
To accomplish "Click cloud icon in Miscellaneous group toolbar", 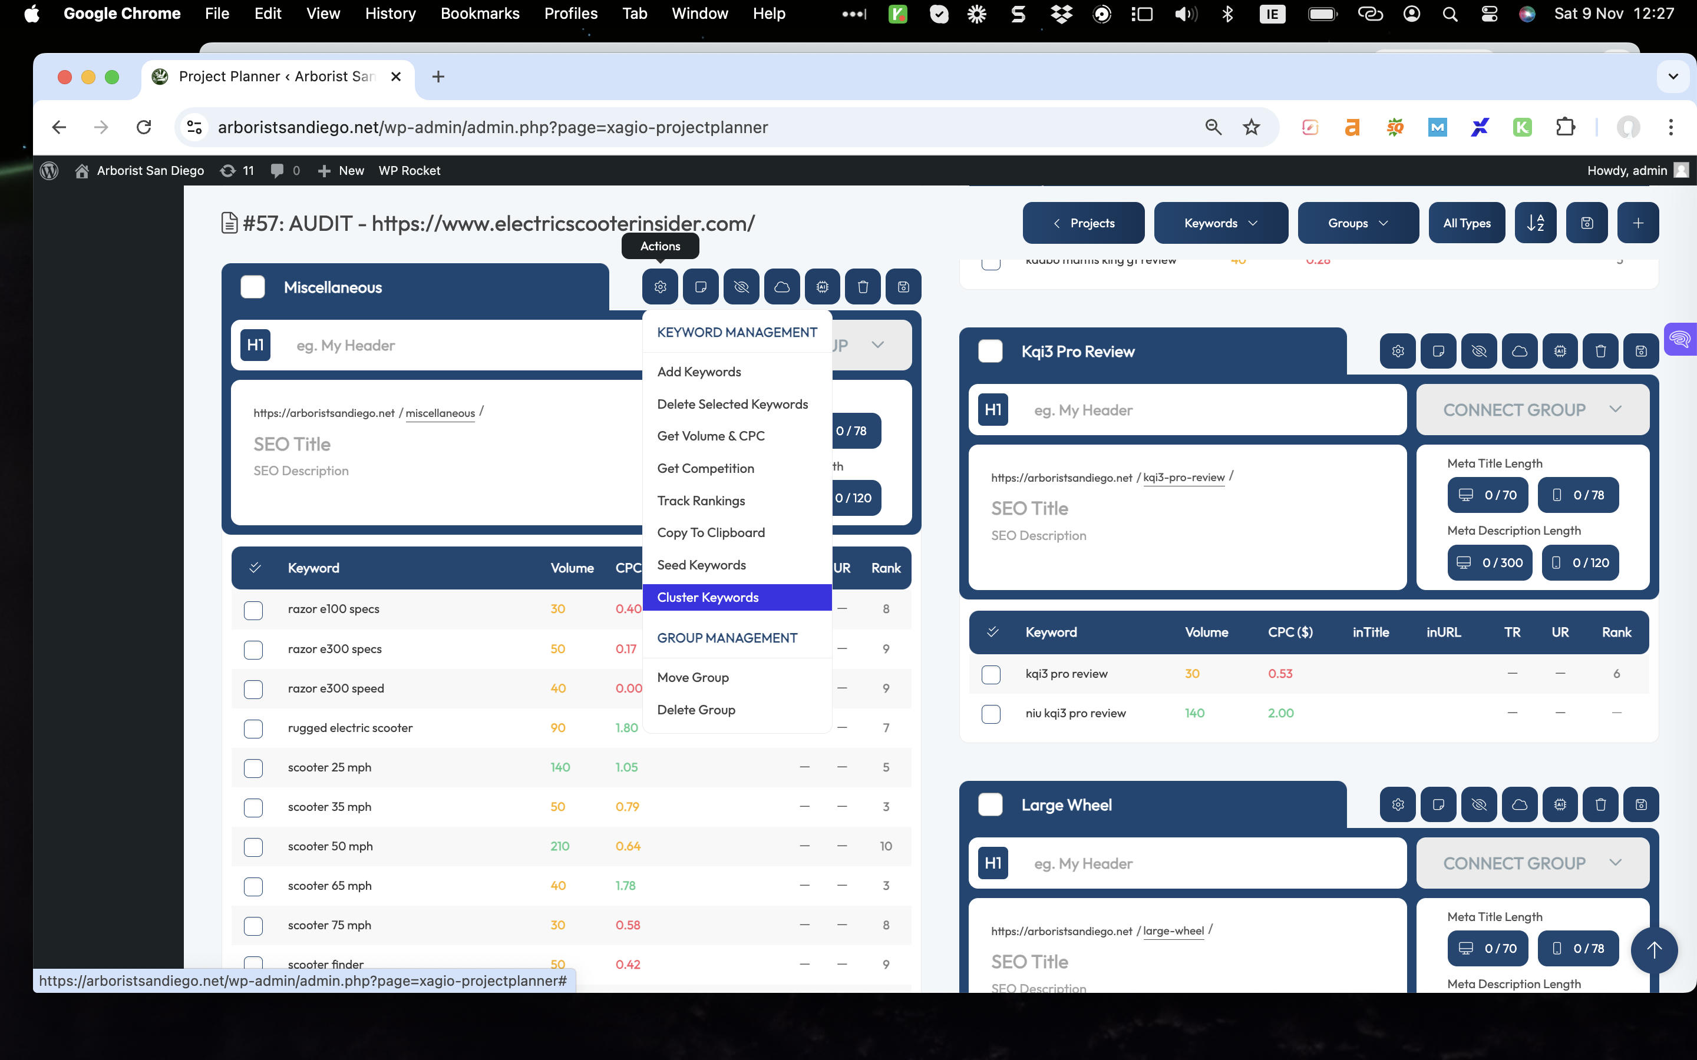I will coord(782,287).
